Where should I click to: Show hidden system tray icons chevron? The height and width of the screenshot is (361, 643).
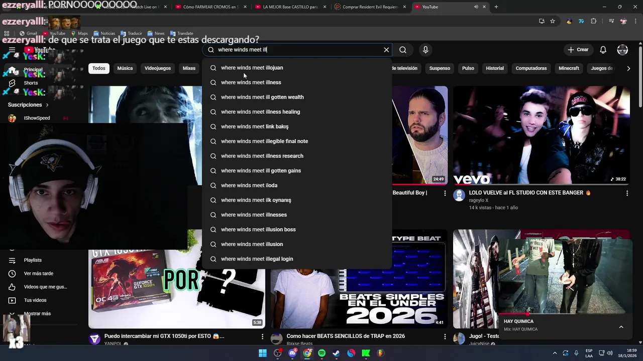click(555, 353)
